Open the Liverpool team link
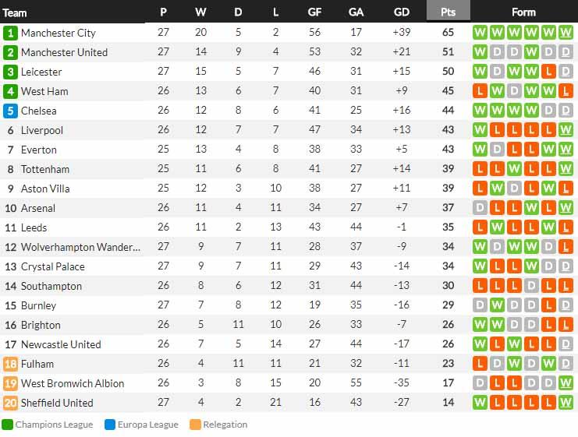This screenshot has width=578, height=437. 42,130
